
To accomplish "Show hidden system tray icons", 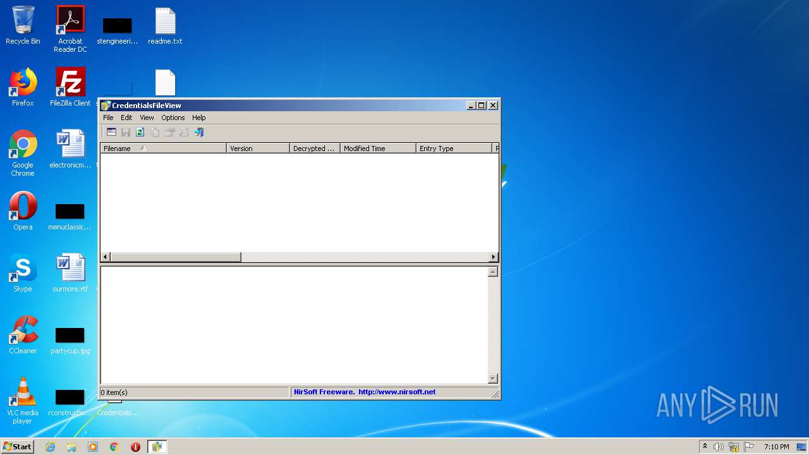I will tap(705, 447).
